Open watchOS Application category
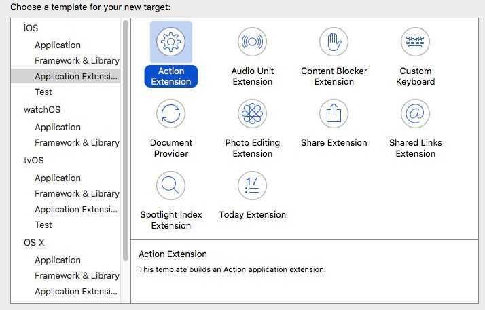 click(58, 128)
